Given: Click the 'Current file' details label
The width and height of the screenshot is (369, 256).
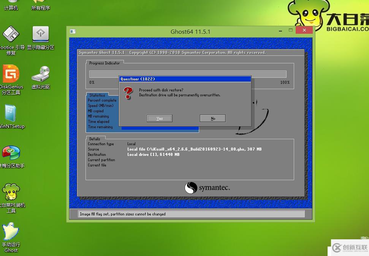Looking at the screenshot, I should coord(97,165).
